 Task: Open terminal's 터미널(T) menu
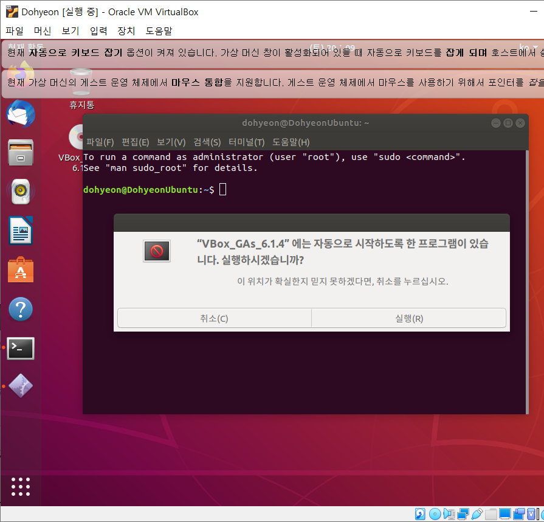[246, 142]
